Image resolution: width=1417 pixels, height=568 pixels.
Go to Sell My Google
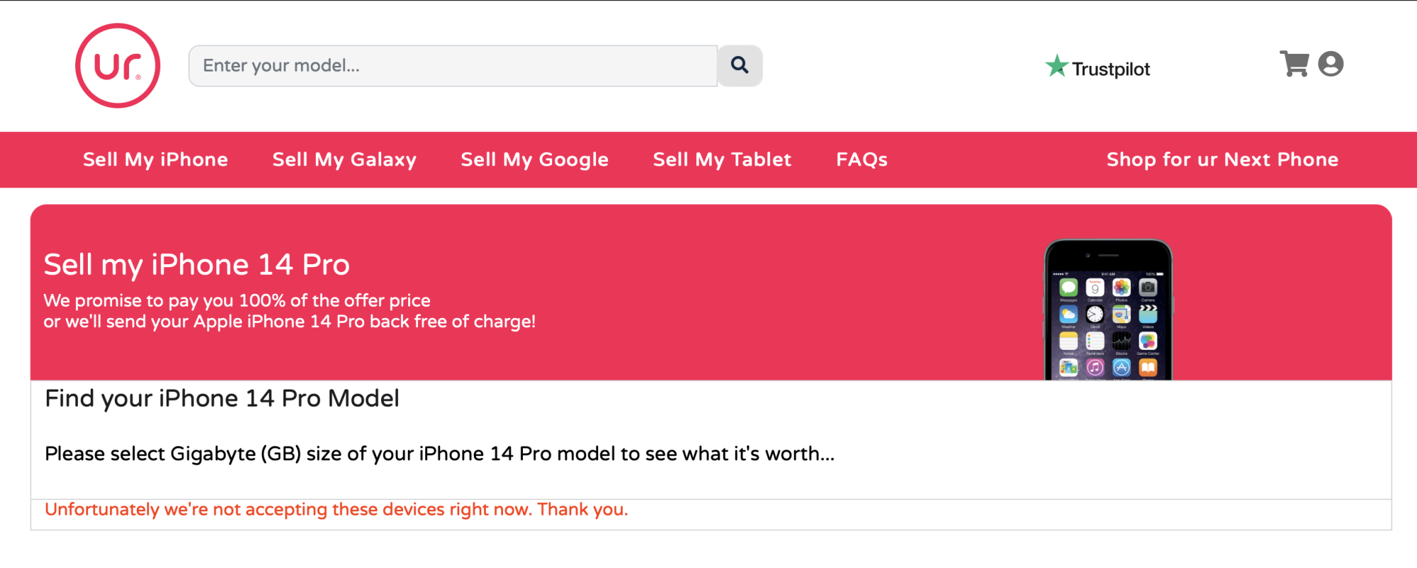tap(534, 159)
